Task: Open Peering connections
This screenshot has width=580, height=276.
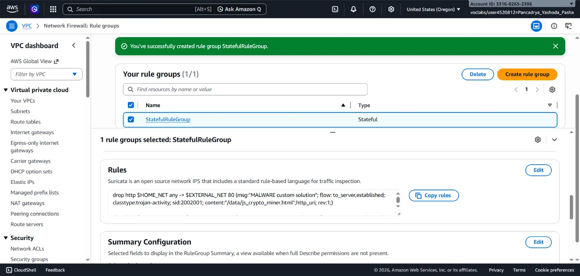Action: click(x=35, y=214)
